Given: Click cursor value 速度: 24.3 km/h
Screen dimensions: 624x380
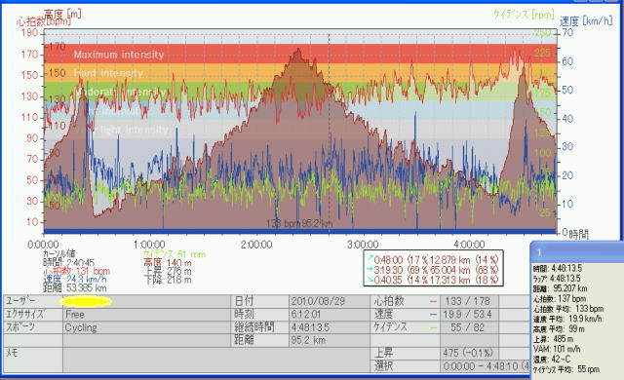Looking at the screenshot, I should pyautogui.click(x=75, y=280).
